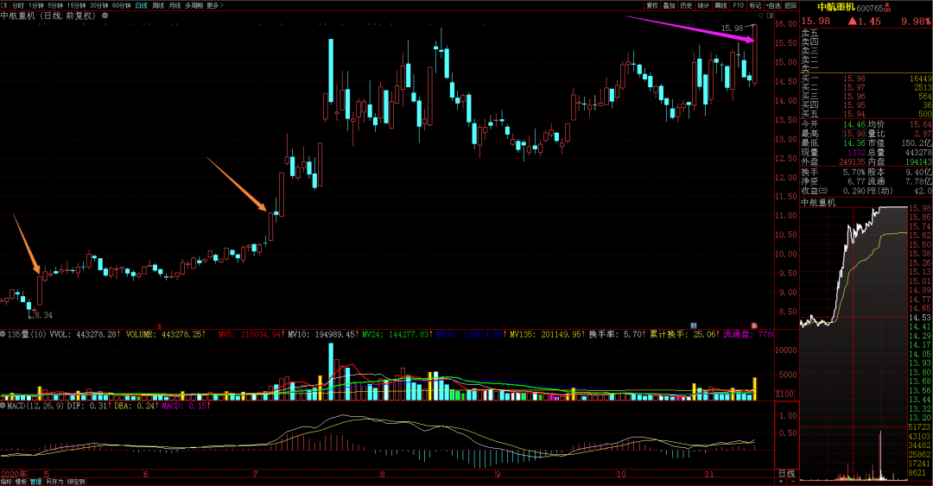Click the 2020年 label on time axis
933x486 pixels.
13,474
